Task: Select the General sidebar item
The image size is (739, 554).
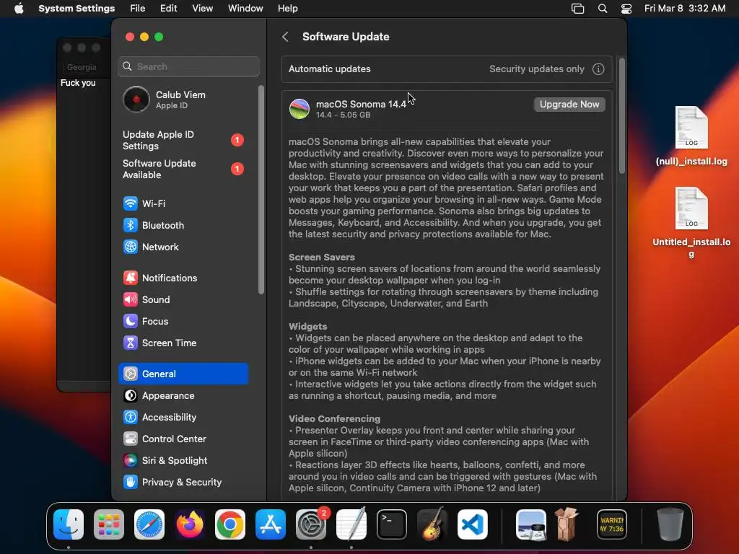Action: [183, 374]
